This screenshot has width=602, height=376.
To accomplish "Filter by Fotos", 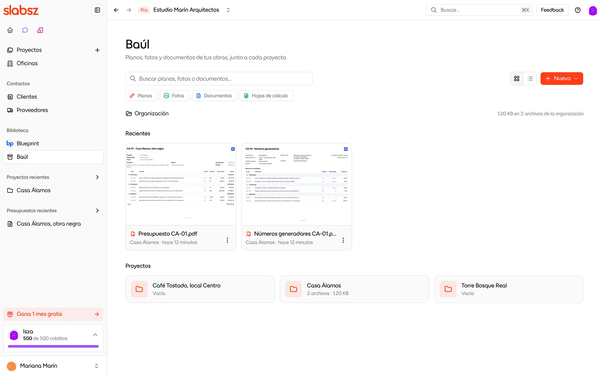I will (x=174, y=96).
